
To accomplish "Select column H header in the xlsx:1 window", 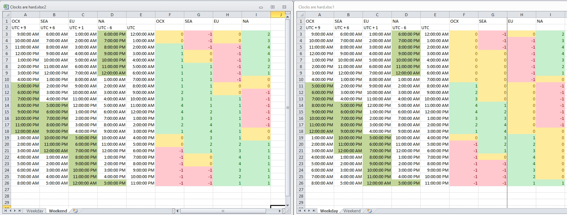I will 522,15.
